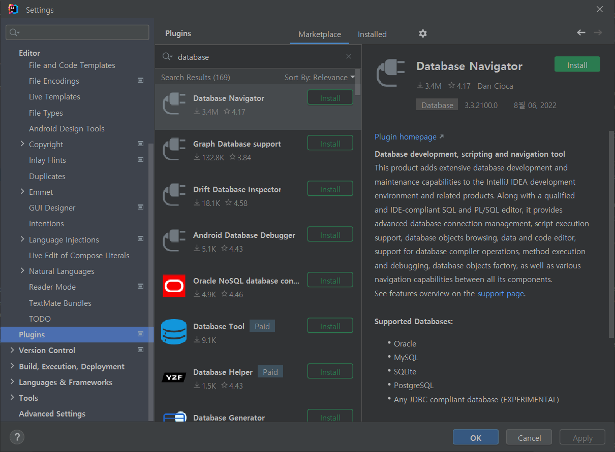The width and height of the screenshot is (615, 452).
Task: Open Live Templates settings
Action: 54,96
